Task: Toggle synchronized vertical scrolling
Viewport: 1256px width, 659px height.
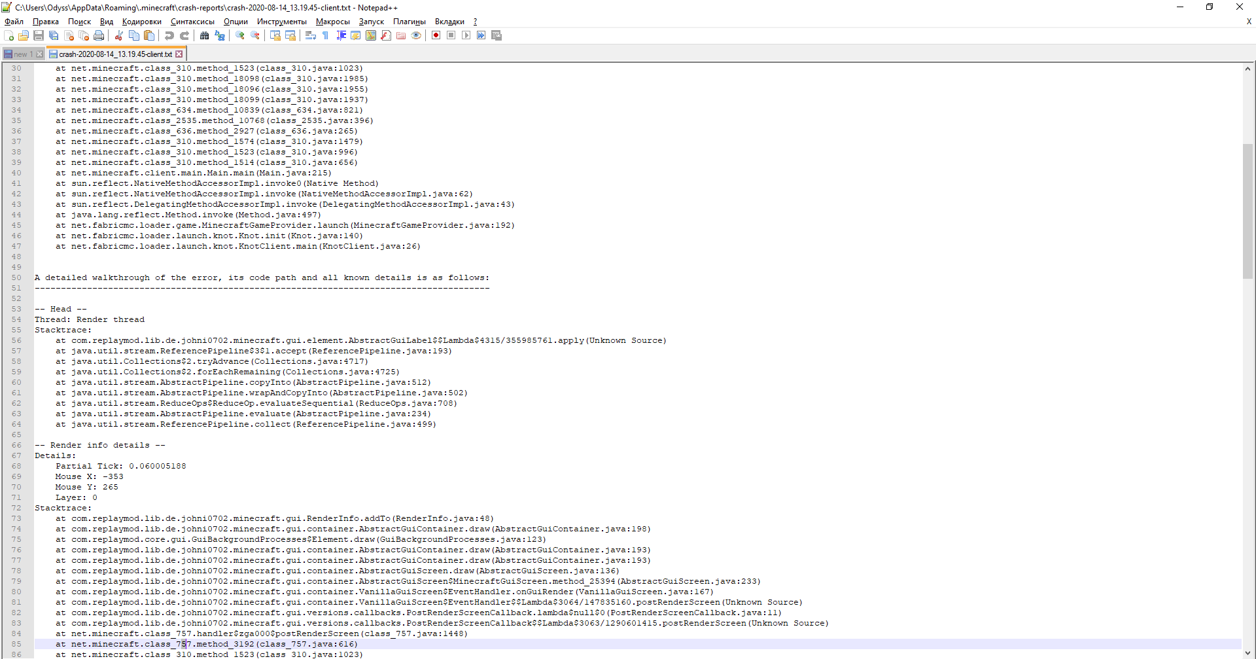Action: click(x=275, y=35)
